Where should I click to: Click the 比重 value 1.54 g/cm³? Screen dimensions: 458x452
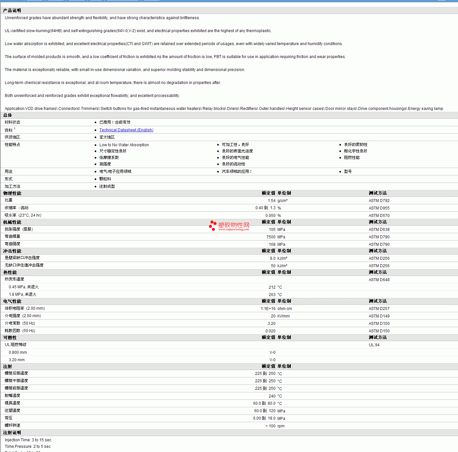pyautogui.click(x=278, y=201)
